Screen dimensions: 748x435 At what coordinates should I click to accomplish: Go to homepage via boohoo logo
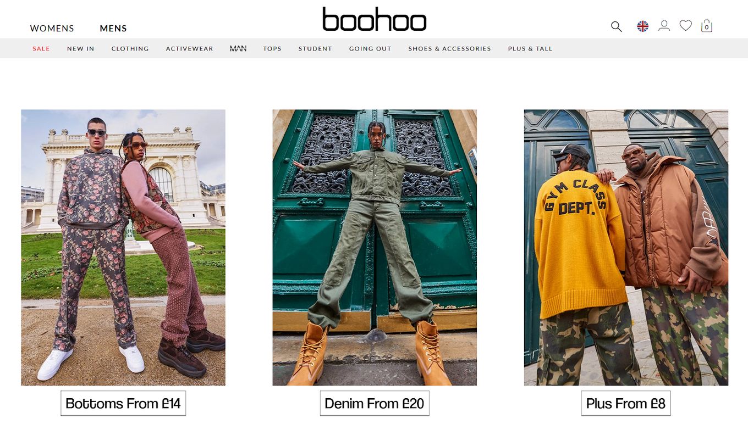374,19
